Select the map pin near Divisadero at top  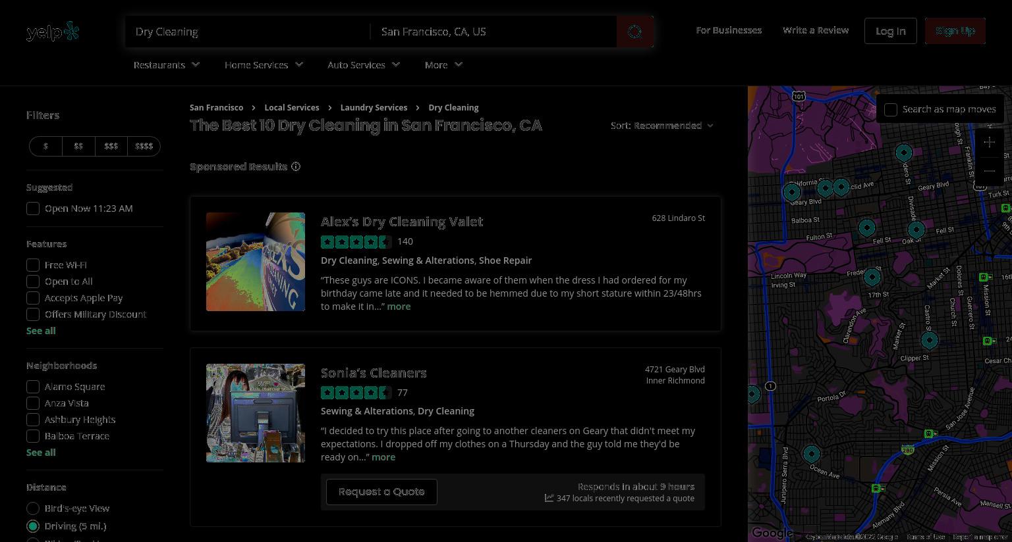[904, 153]
